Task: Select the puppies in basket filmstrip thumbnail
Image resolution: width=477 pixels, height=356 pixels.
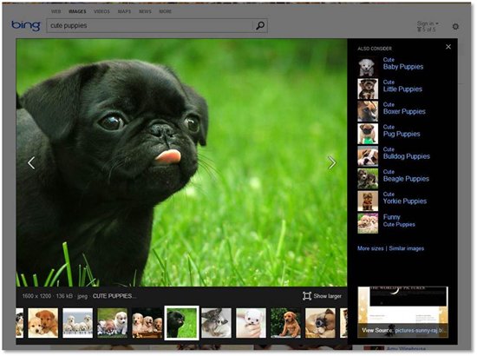Action: point(147,323)
